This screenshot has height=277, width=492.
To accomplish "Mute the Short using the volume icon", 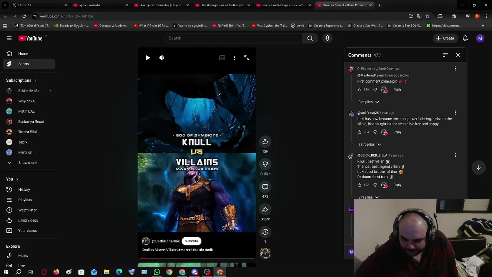I will (162, 58).
